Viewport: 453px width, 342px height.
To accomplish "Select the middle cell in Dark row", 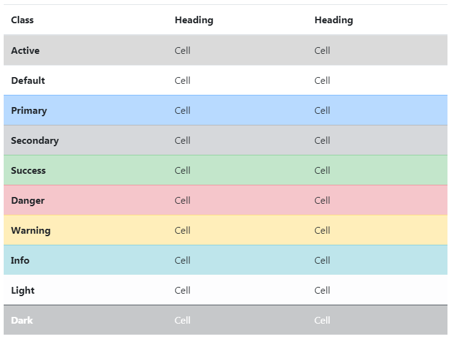I will tap(183, 321).
